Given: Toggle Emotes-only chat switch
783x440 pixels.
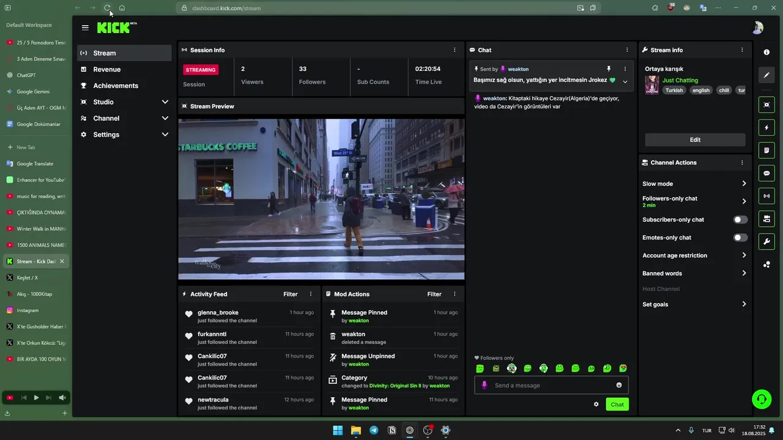Looking at the screenshot, I should pos(740,237).
